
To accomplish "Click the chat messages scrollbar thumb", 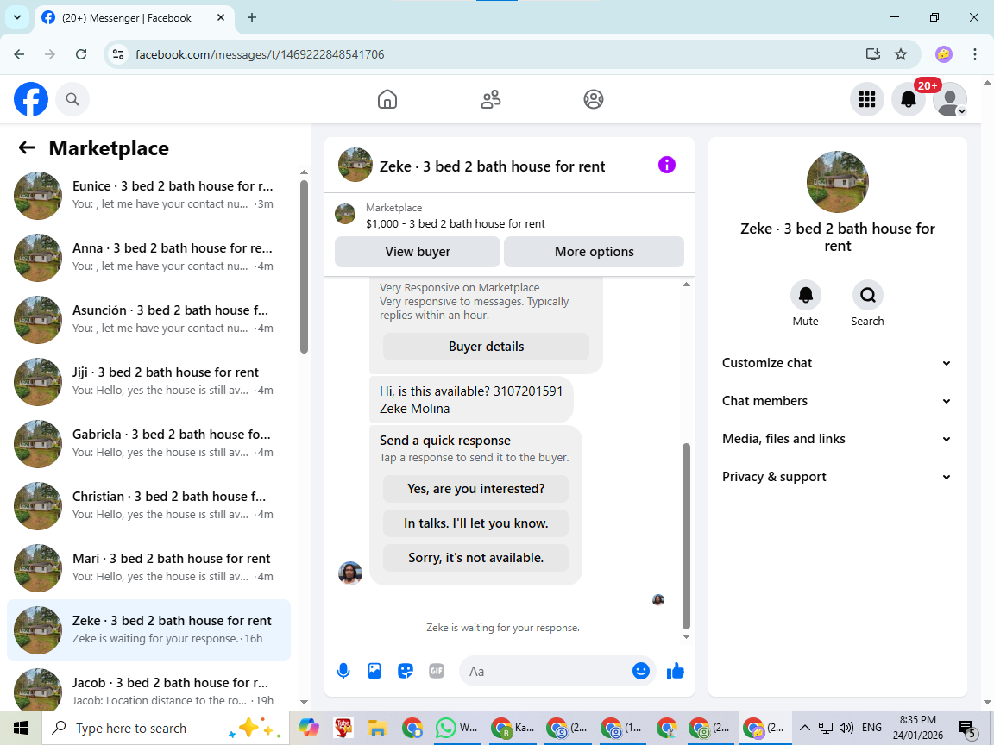I will (x=686, y=536).
